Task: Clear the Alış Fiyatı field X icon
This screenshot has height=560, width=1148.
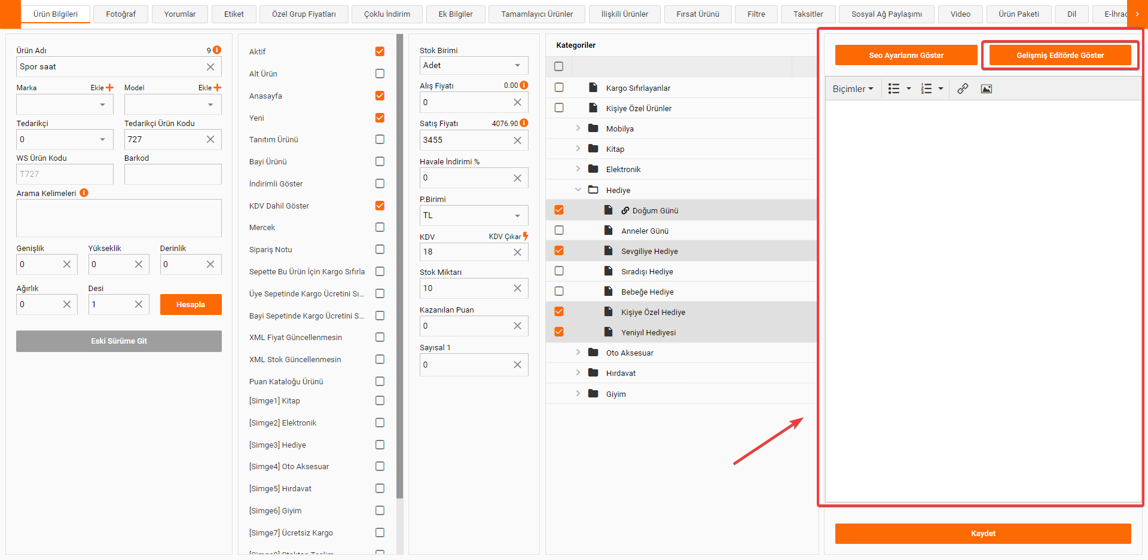Action: coord(518,103)
